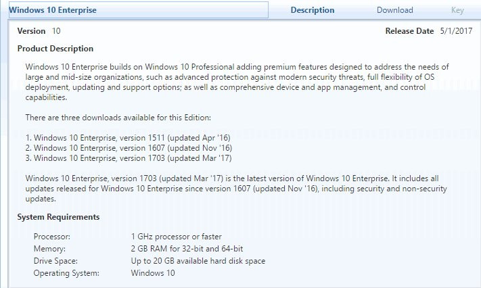Click the Drive Space requirement label
The width and height of the screenshot is (481, 288).
(x=55, y=261)
